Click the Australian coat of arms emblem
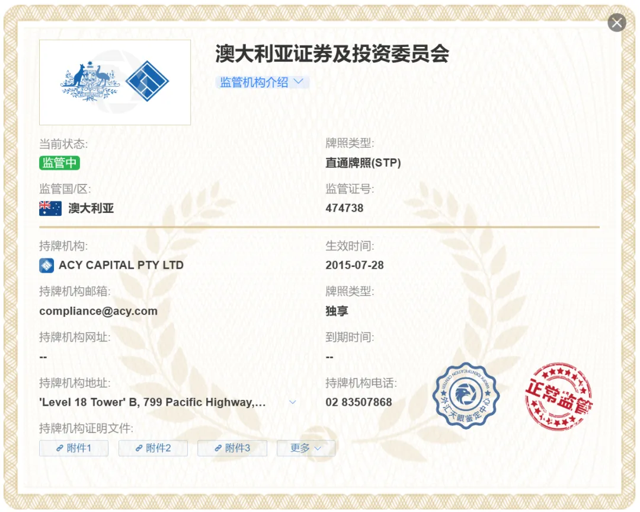640x512 pixels. [90, 81]
